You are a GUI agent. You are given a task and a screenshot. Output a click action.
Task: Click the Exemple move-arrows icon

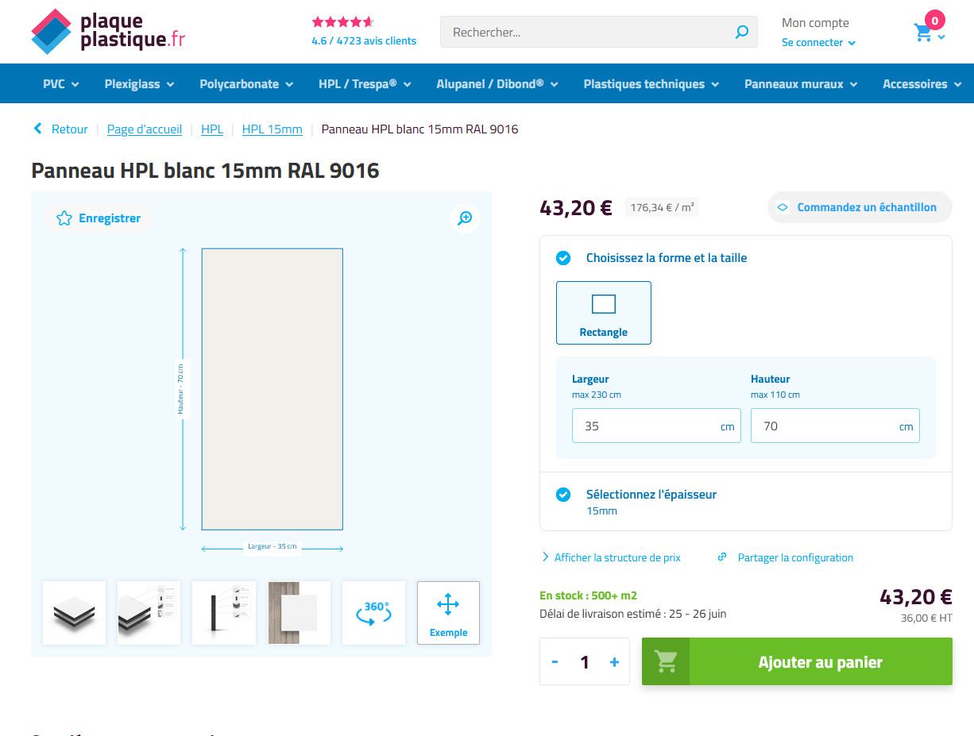pyautogui.click(x=448, y=606)
